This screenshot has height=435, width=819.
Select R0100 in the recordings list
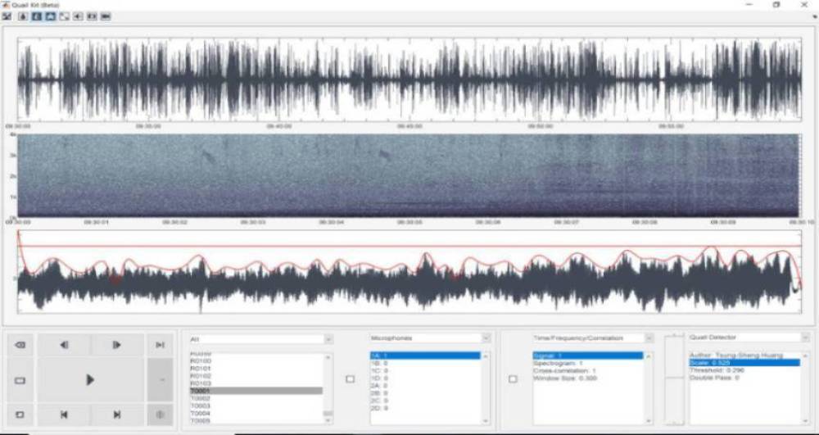(x=256, y=360)
